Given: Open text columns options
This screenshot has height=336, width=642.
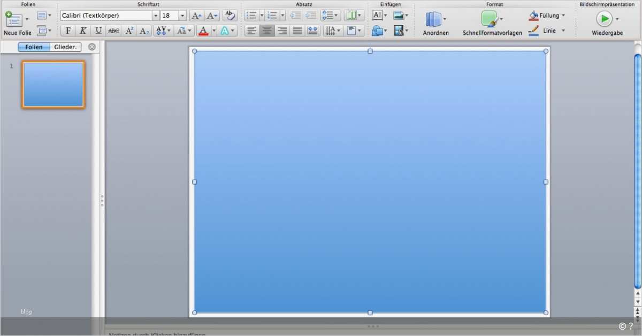Looking at the screenshot, I should point(354,16).
